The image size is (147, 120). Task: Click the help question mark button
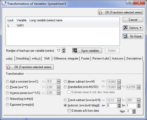click(x=130, y=3)
